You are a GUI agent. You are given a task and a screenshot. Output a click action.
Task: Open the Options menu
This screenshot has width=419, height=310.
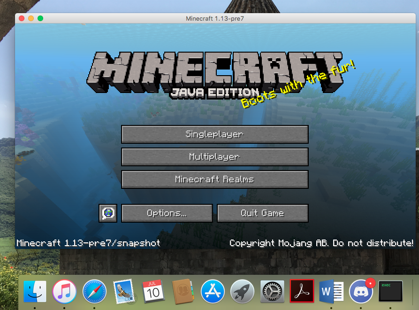click(x=167, y=213)
